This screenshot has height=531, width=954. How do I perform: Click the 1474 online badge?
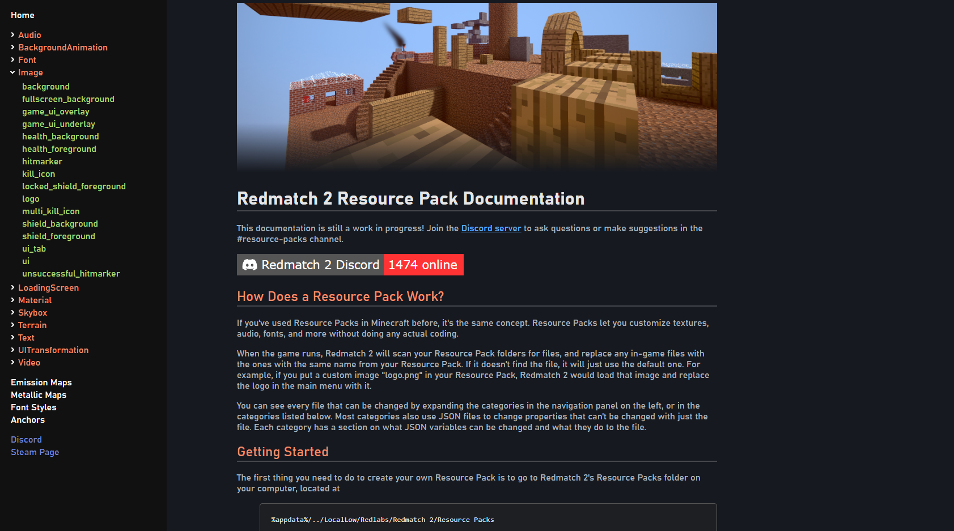coord(423,265)
